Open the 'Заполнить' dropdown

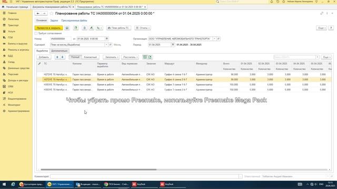(x=111, y=57)
